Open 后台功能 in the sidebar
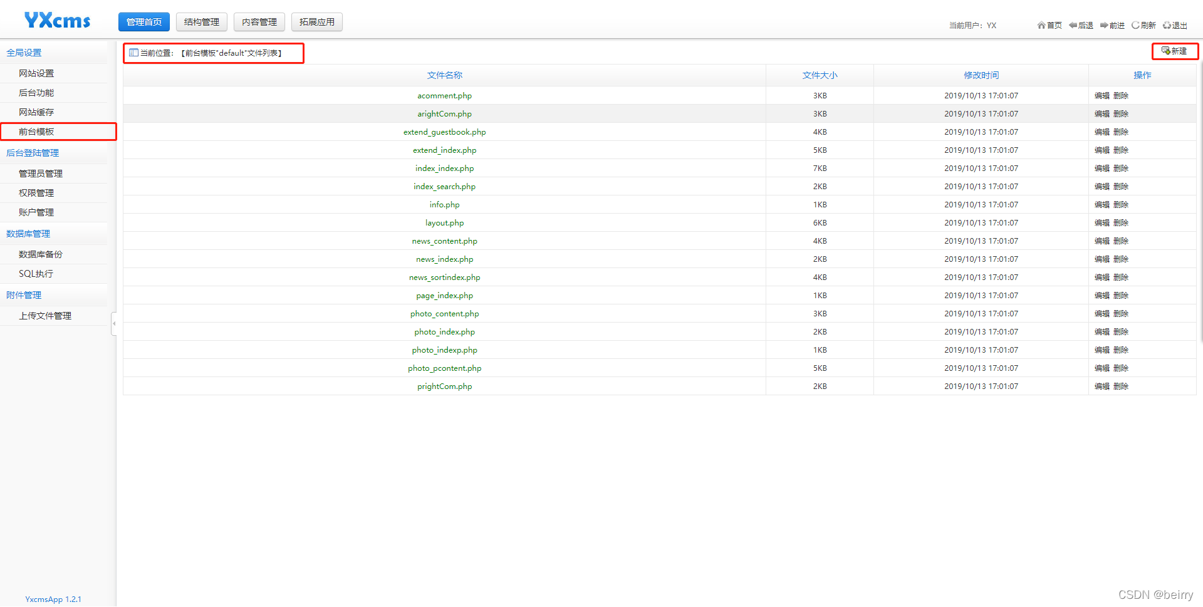This screenshot has width=1203, height=607. (36, 93)
